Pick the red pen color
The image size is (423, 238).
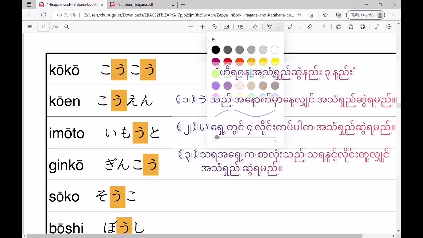(x=228, y=61)
